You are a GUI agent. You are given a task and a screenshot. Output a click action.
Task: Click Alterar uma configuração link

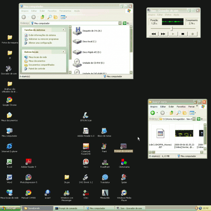point(40,43)
